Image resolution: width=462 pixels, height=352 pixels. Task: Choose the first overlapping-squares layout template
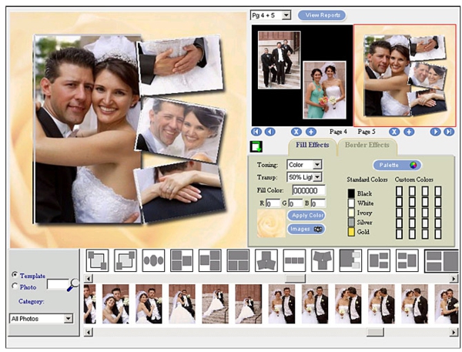tap(98, 260)
